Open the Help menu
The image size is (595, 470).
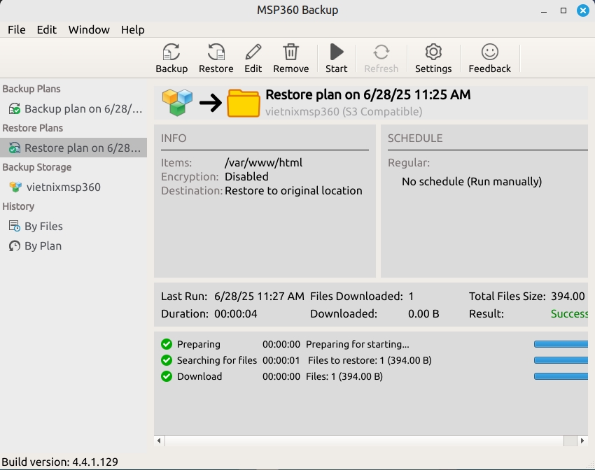pos(133,29)
